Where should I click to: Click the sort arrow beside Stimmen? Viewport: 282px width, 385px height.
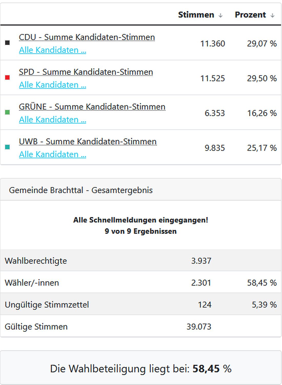[220, 15]
